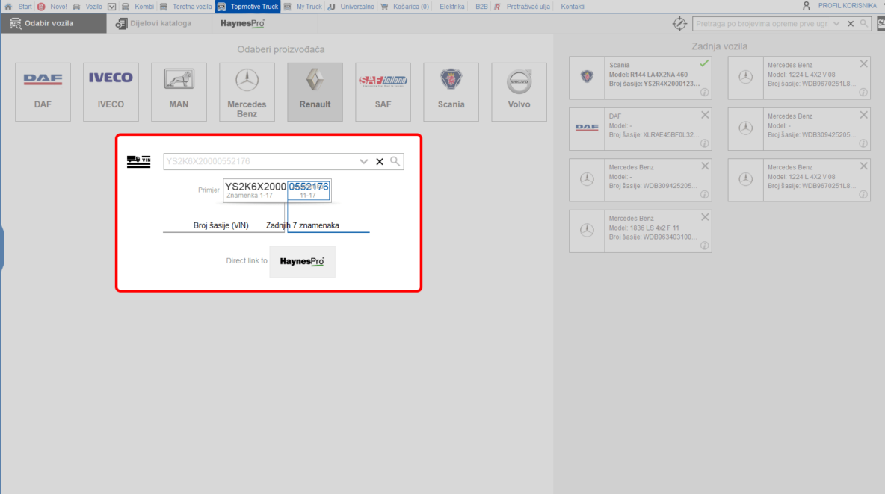
Task: Click the truck VIN icon
Action: point(138,162)
